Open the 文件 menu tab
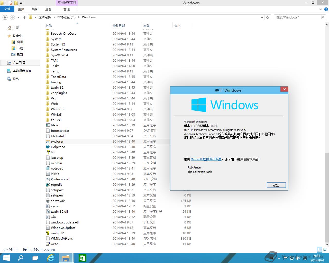 [7, 9]
